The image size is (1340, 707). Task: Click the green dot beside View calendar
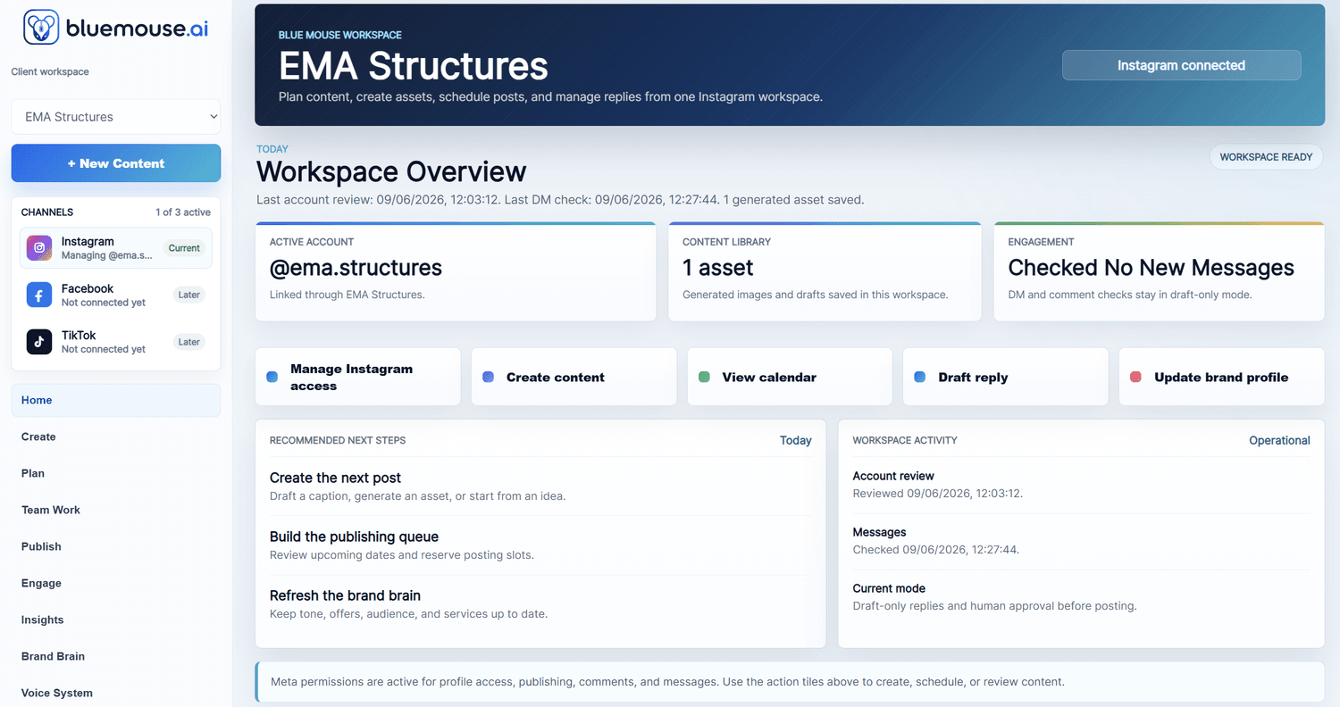(x=704, y=378)
